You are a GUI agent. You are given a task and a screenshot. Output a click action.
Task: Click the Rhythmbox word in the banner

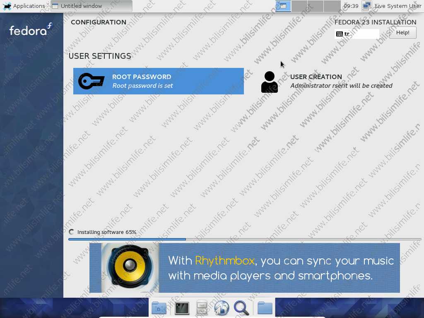click(x=225, y=261)
